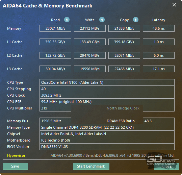Screen dimensions: 182x175
Task: Save the benchmark results
Action: [15, 166]
